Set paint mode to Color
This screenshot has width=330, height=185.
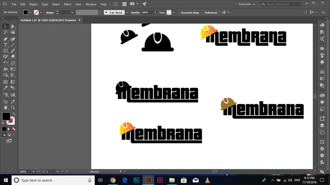(x=4, y=129)
